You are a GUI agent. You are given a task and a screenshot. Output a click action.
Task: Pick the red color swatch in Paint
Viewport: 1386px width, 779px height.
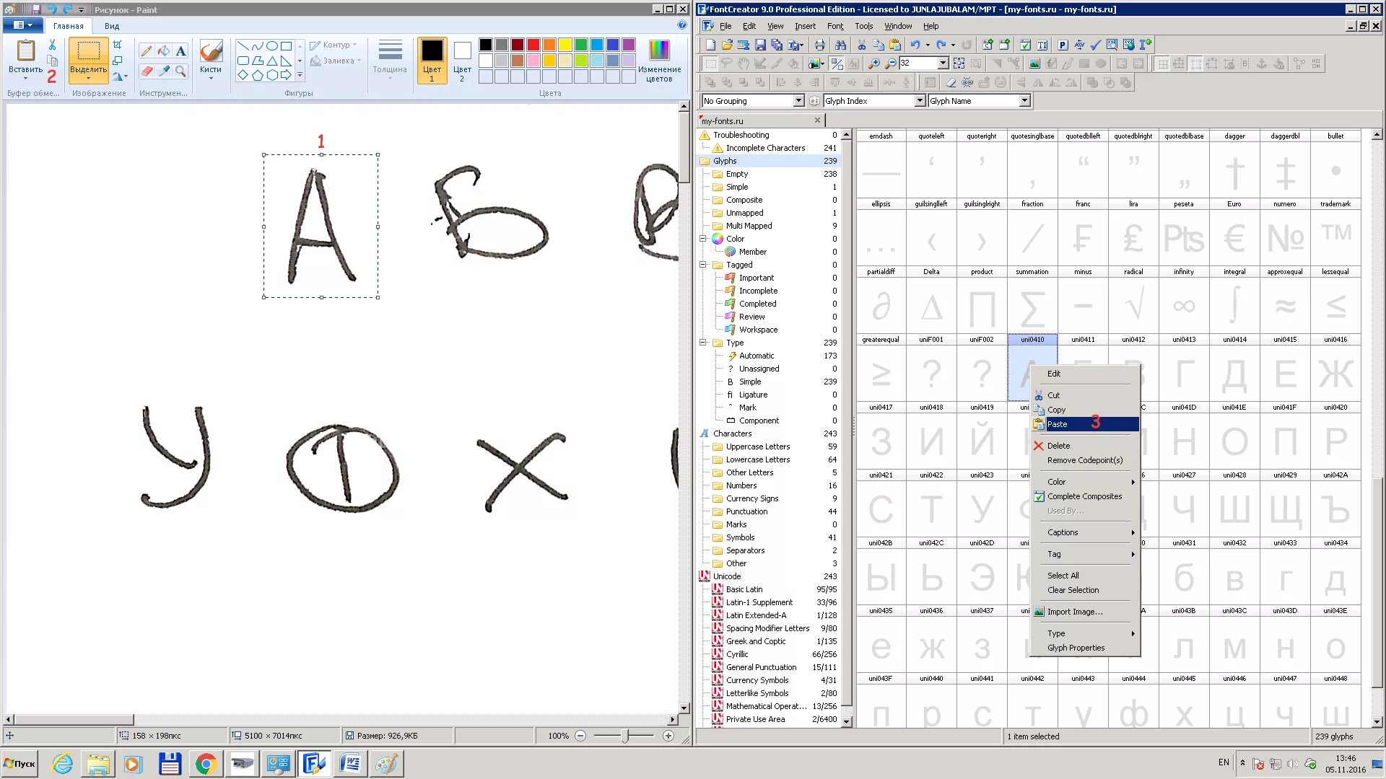pyautogui.click(x=533, y=45)
